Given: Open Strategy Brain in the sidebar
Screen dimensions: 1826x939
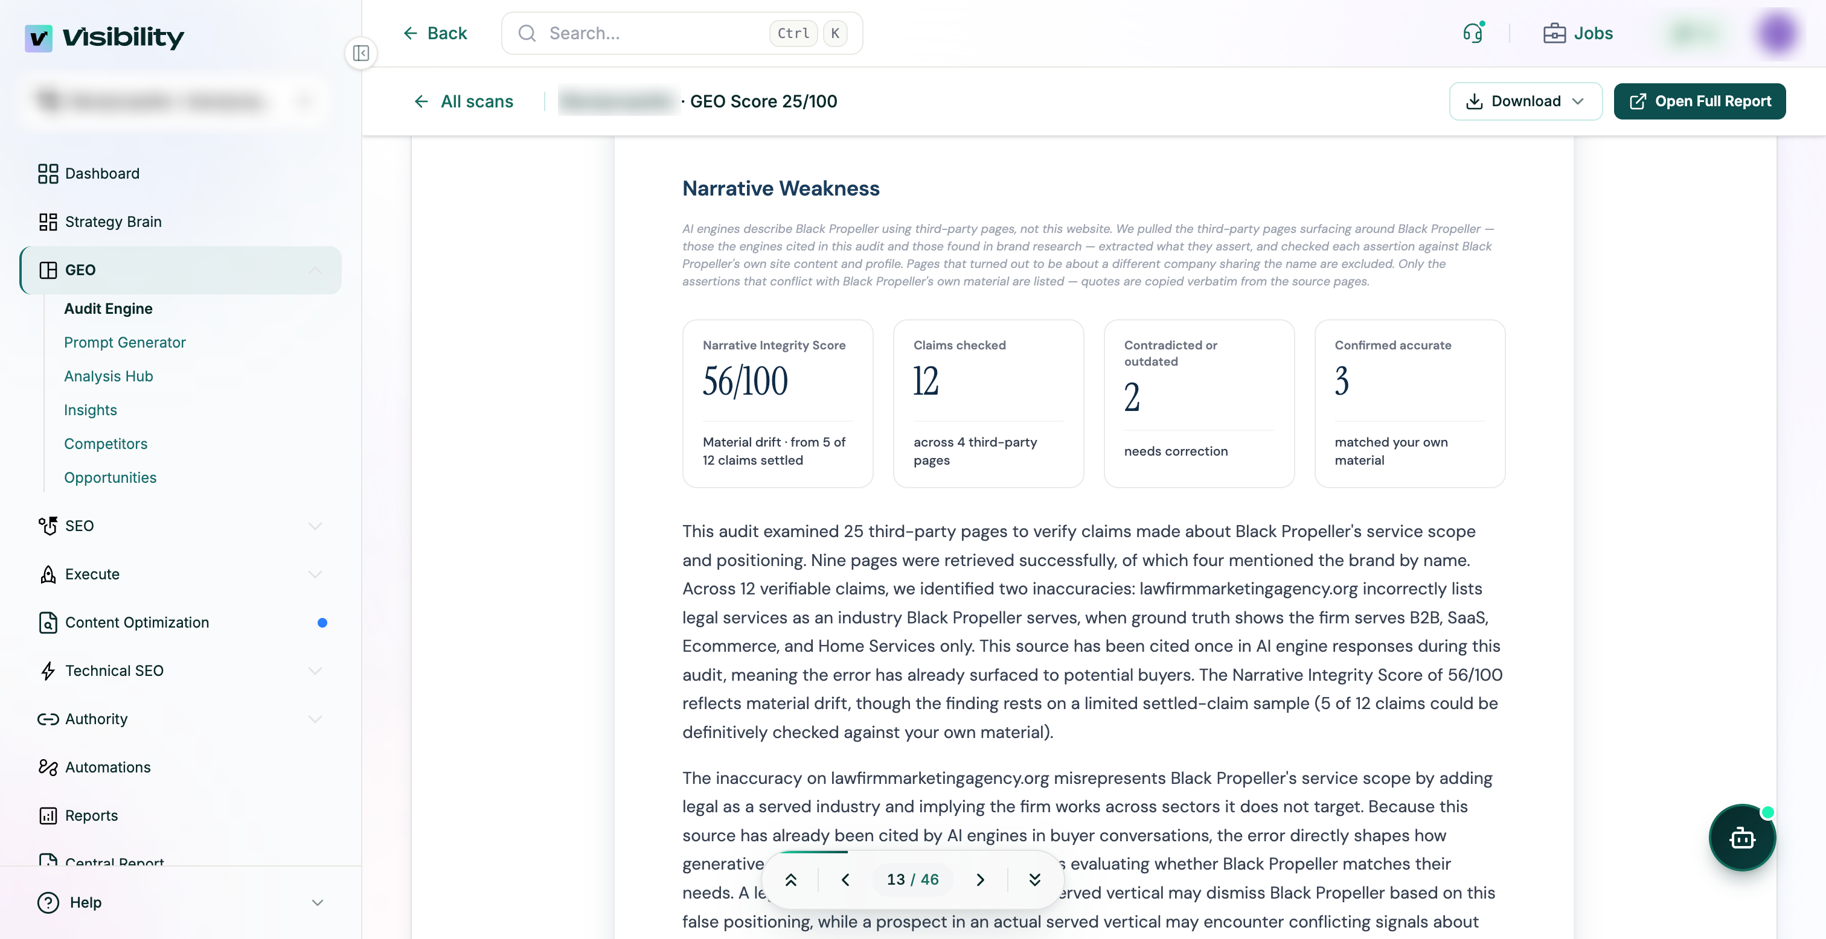Looking at the screenshot, I should click(181, 222).
